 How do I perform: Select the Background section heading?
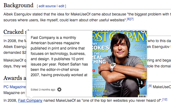(18, 5)
